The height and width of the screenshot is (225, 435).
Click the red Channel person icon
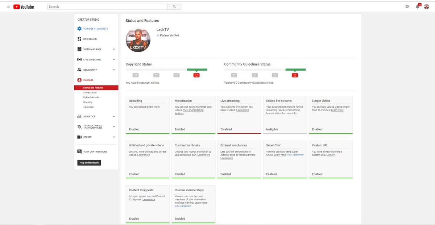point(79,80)
